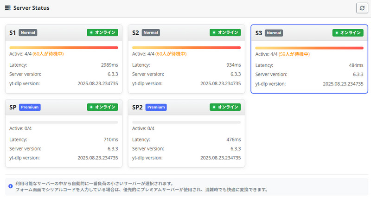371x197 pixels.
Task: Click the Normal badge on S1
Action: pos(28,32)
